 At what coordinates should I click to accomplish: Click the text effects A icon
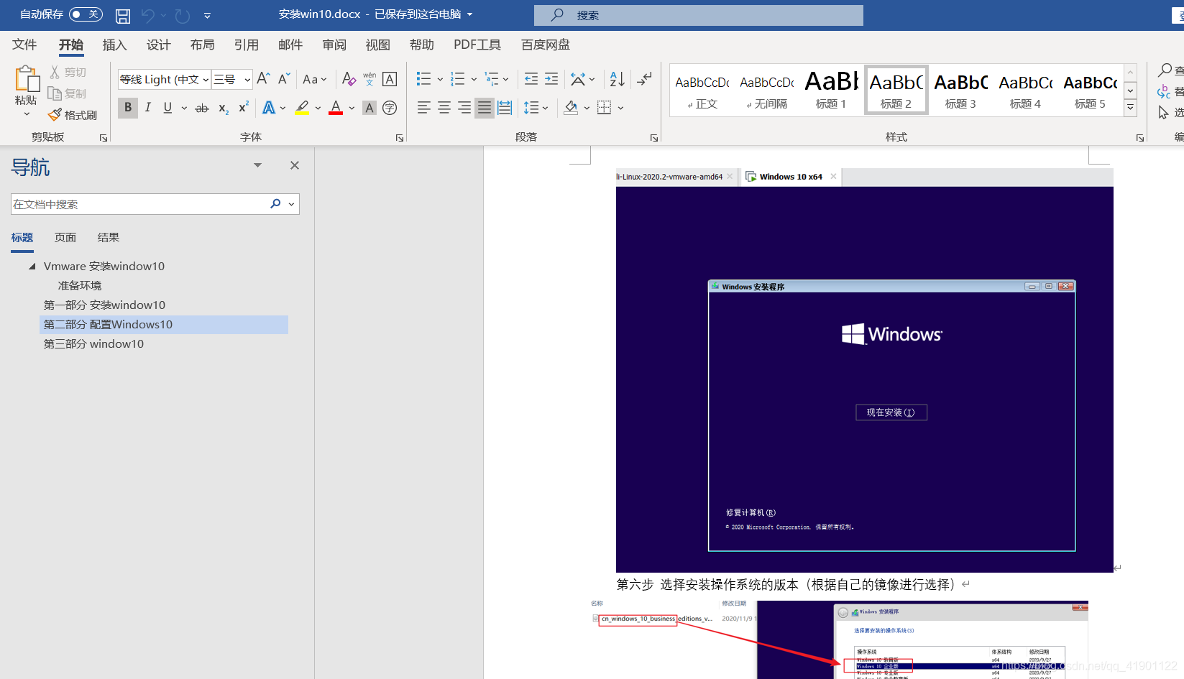(x=269, y=107)
